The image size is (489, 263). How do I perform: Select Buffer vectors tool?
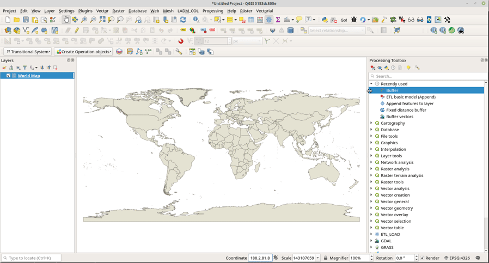pos(400,117)
